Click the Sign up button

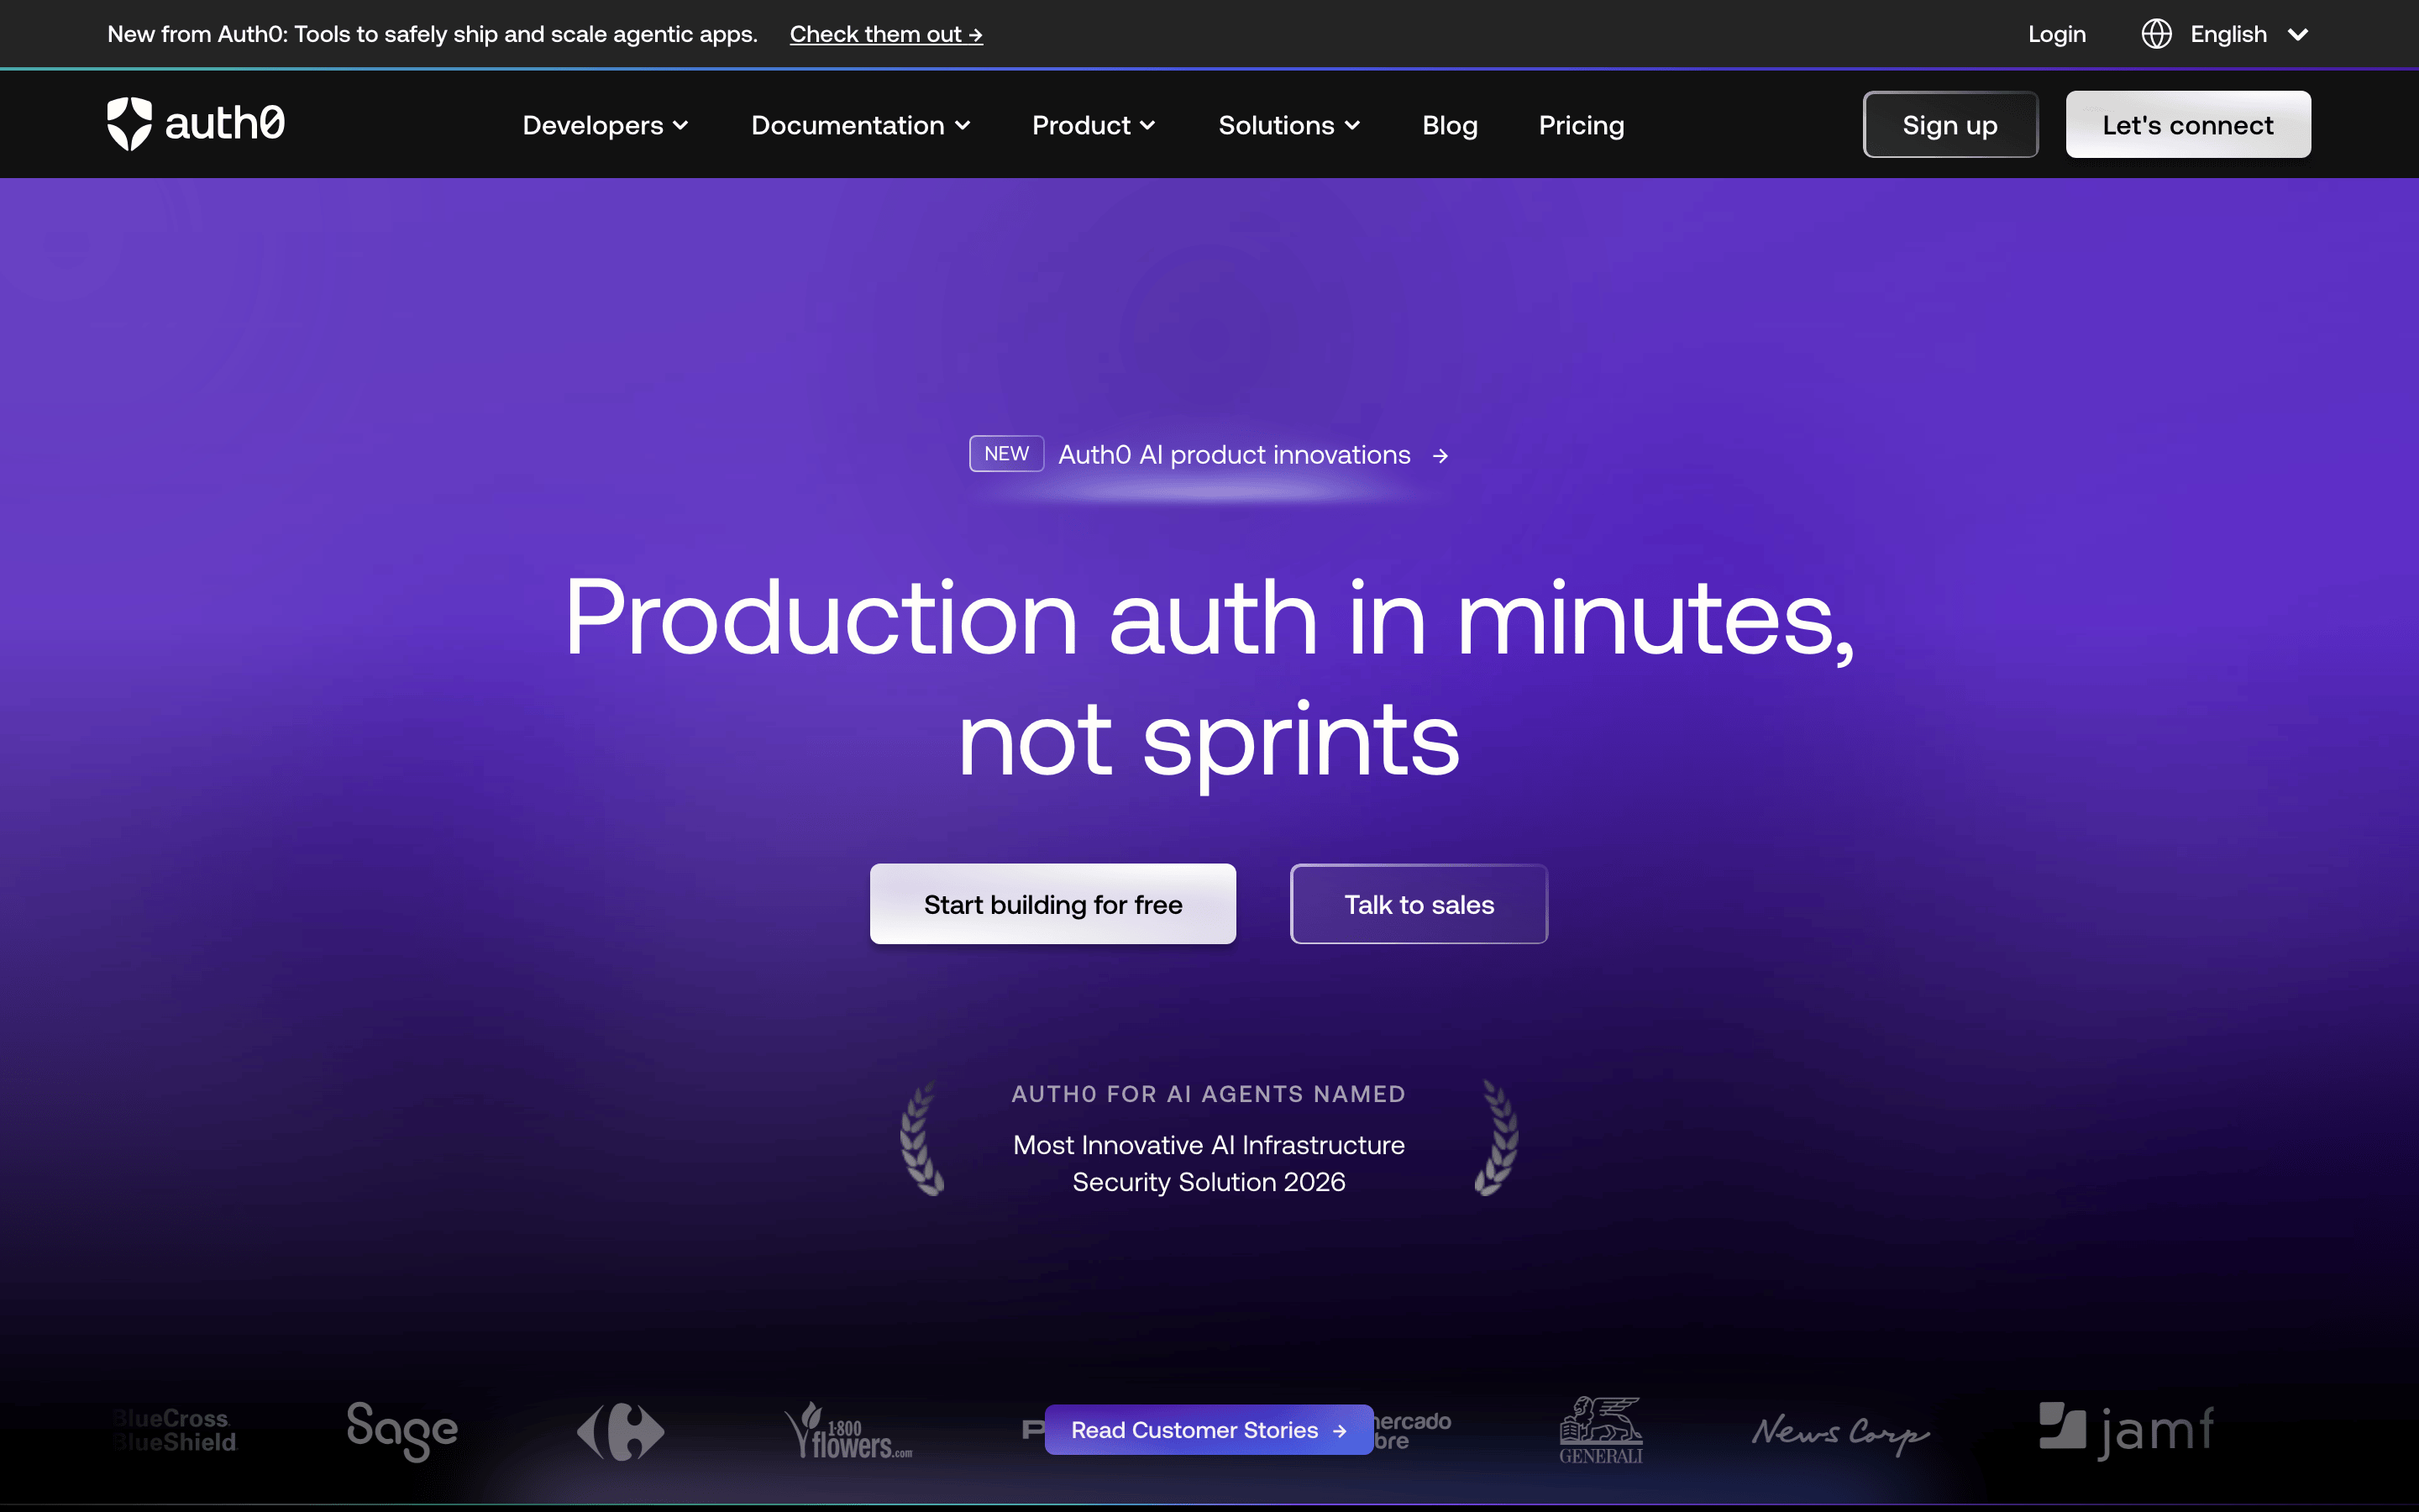(1950, 125)
